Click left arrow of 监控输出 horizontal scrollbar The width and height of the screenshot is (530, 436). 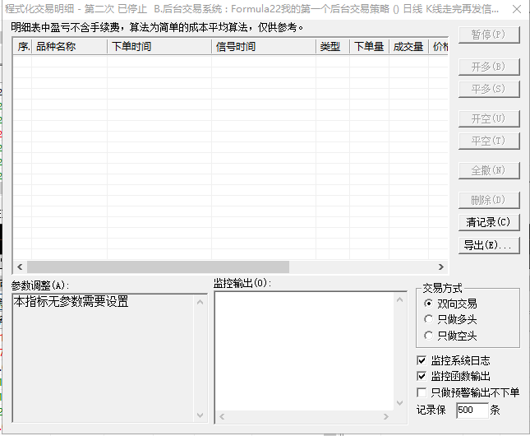point(222,417)
